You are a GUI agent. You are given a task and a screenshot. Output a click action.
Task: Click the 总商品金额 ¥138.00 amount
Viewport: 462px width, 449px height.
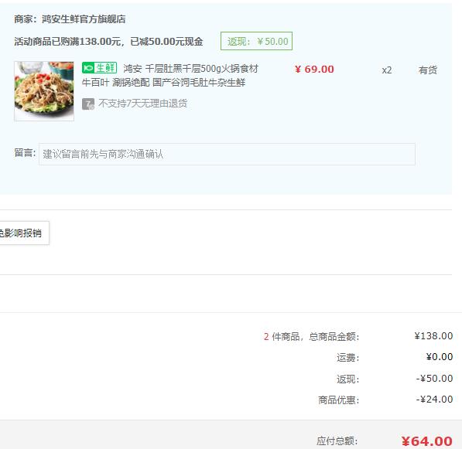tap(433, 335)
